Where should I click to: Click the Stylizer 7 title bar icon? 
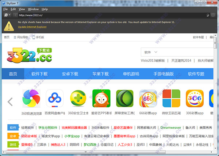(x=4, y=3)
